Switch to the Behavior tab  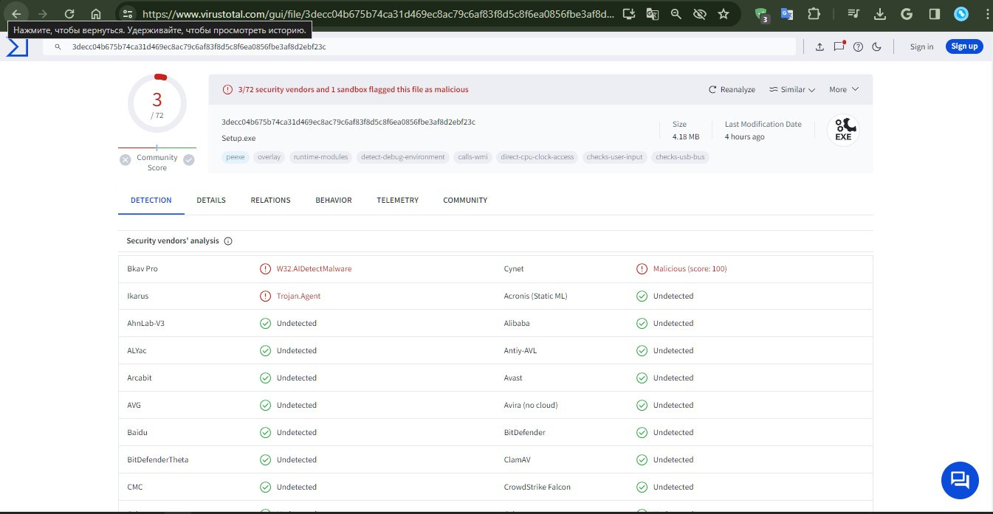click(x=334, y=200)
